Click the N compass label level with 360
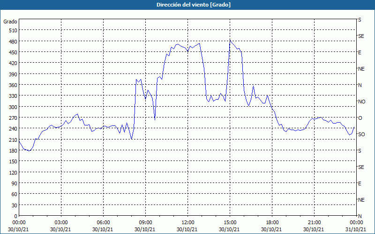 (x=360, y=85)
